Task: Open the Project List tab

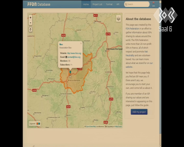Action: (x=97, y=4)
